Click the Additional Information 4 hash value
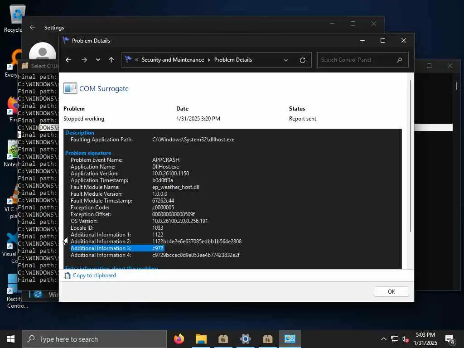 click(x=196, y=255)
